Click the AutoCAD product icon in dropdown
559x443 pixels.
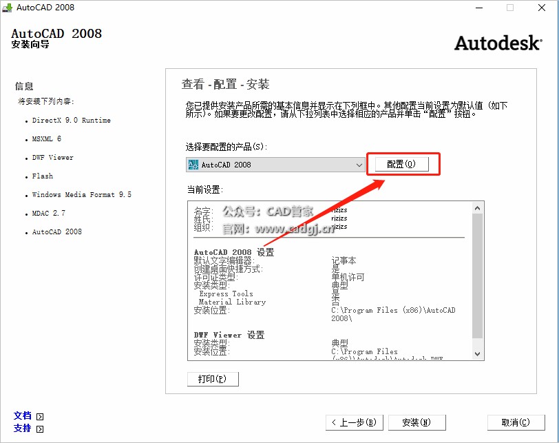coord(193,165)
